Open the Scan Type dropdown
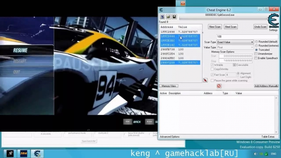281x158 pixels. [235, 42]
